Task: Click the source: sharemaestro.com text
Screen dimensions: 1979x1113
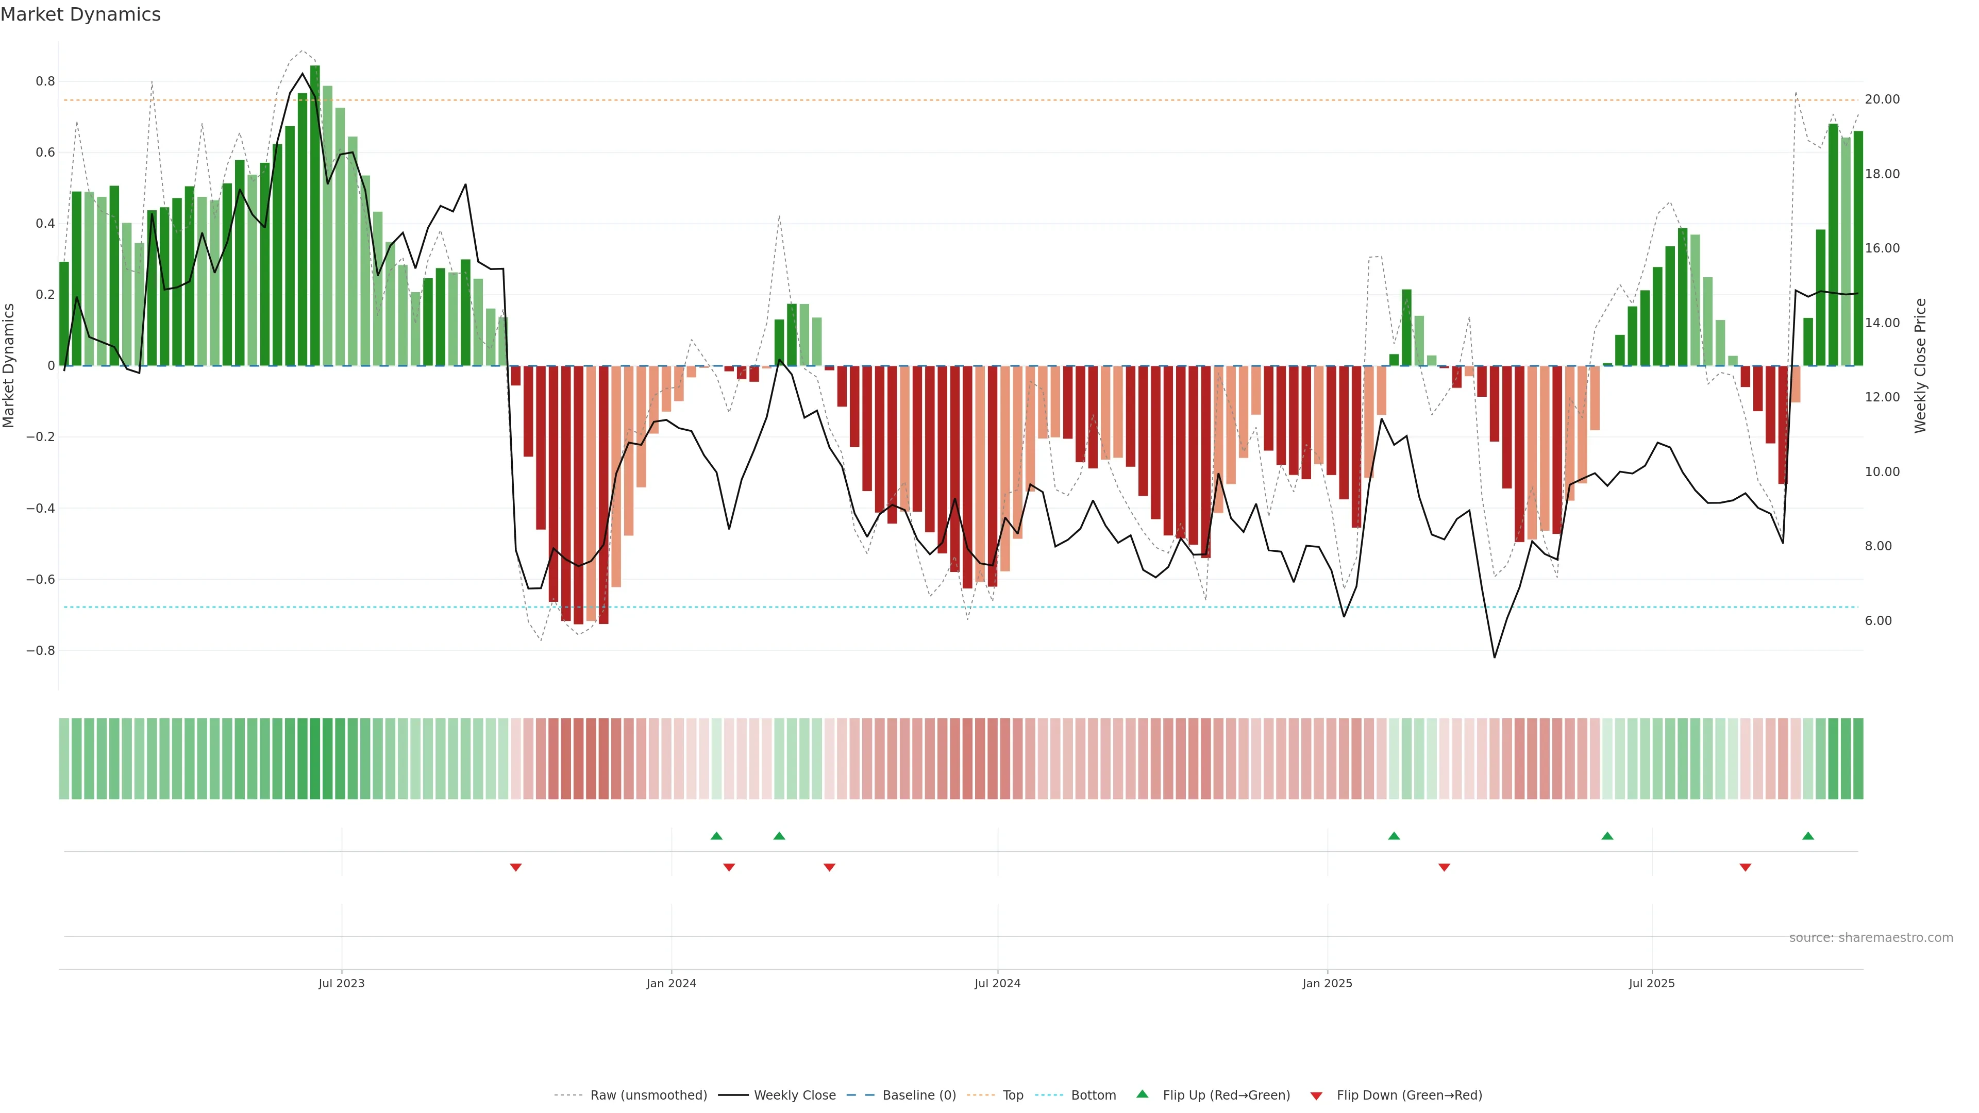Action: 1871,938
